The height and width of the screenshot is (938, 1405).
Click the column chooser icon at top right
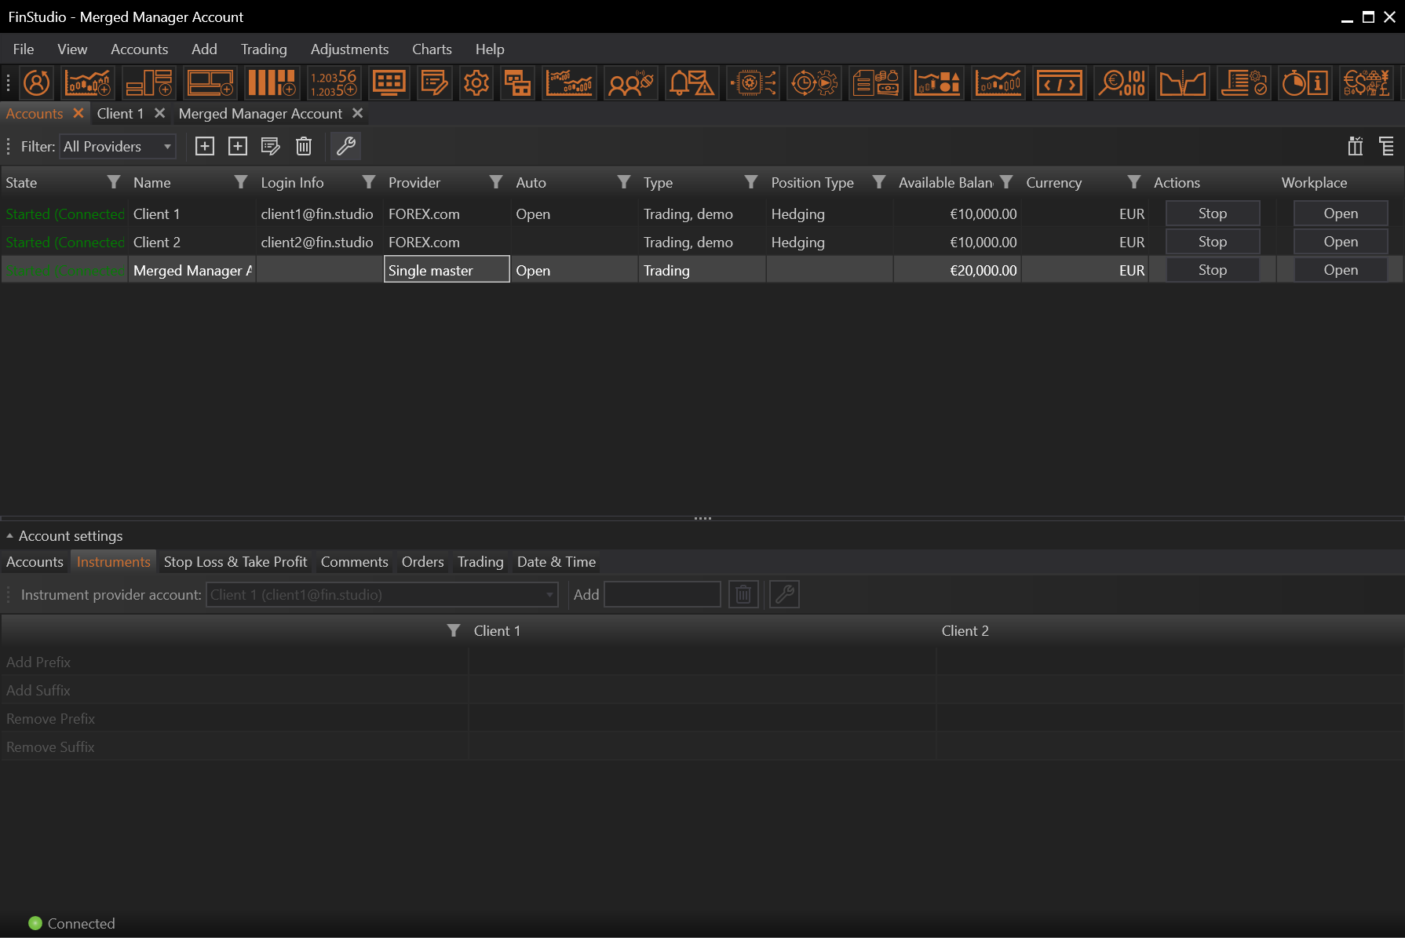coord(1355,146)
